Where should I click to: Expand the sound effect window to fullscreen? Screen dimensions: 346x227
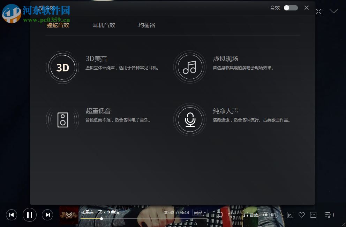coord(318,11)
